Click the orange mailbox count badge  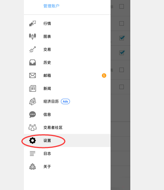(104, 76)
